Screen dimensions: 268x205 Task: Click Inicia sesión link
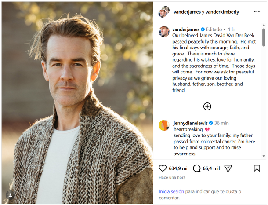(171, 191)
